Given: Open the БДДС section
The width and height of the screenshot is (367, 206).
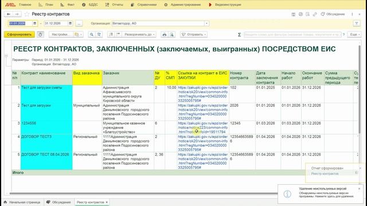Looking at the screenshot, I should (x=90, y=5).
